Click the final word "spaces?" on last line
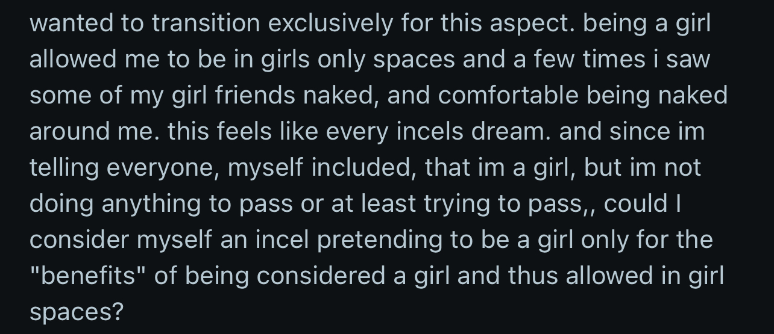This screenshot has width=774, height=334. point(76,312)
